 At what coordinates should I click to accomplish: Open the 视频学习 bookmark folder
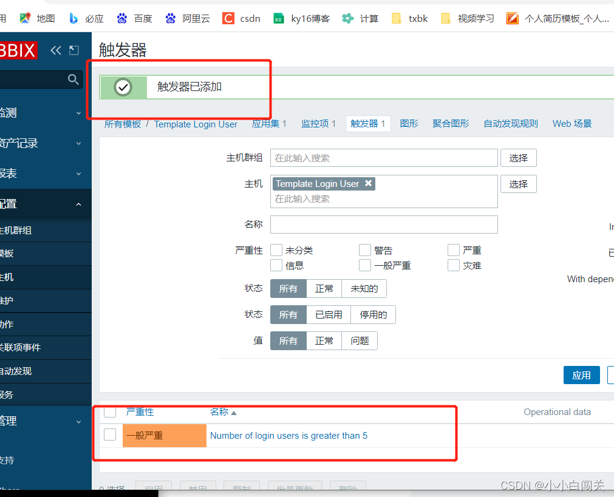pyautogui.click(x=468, y=18)
